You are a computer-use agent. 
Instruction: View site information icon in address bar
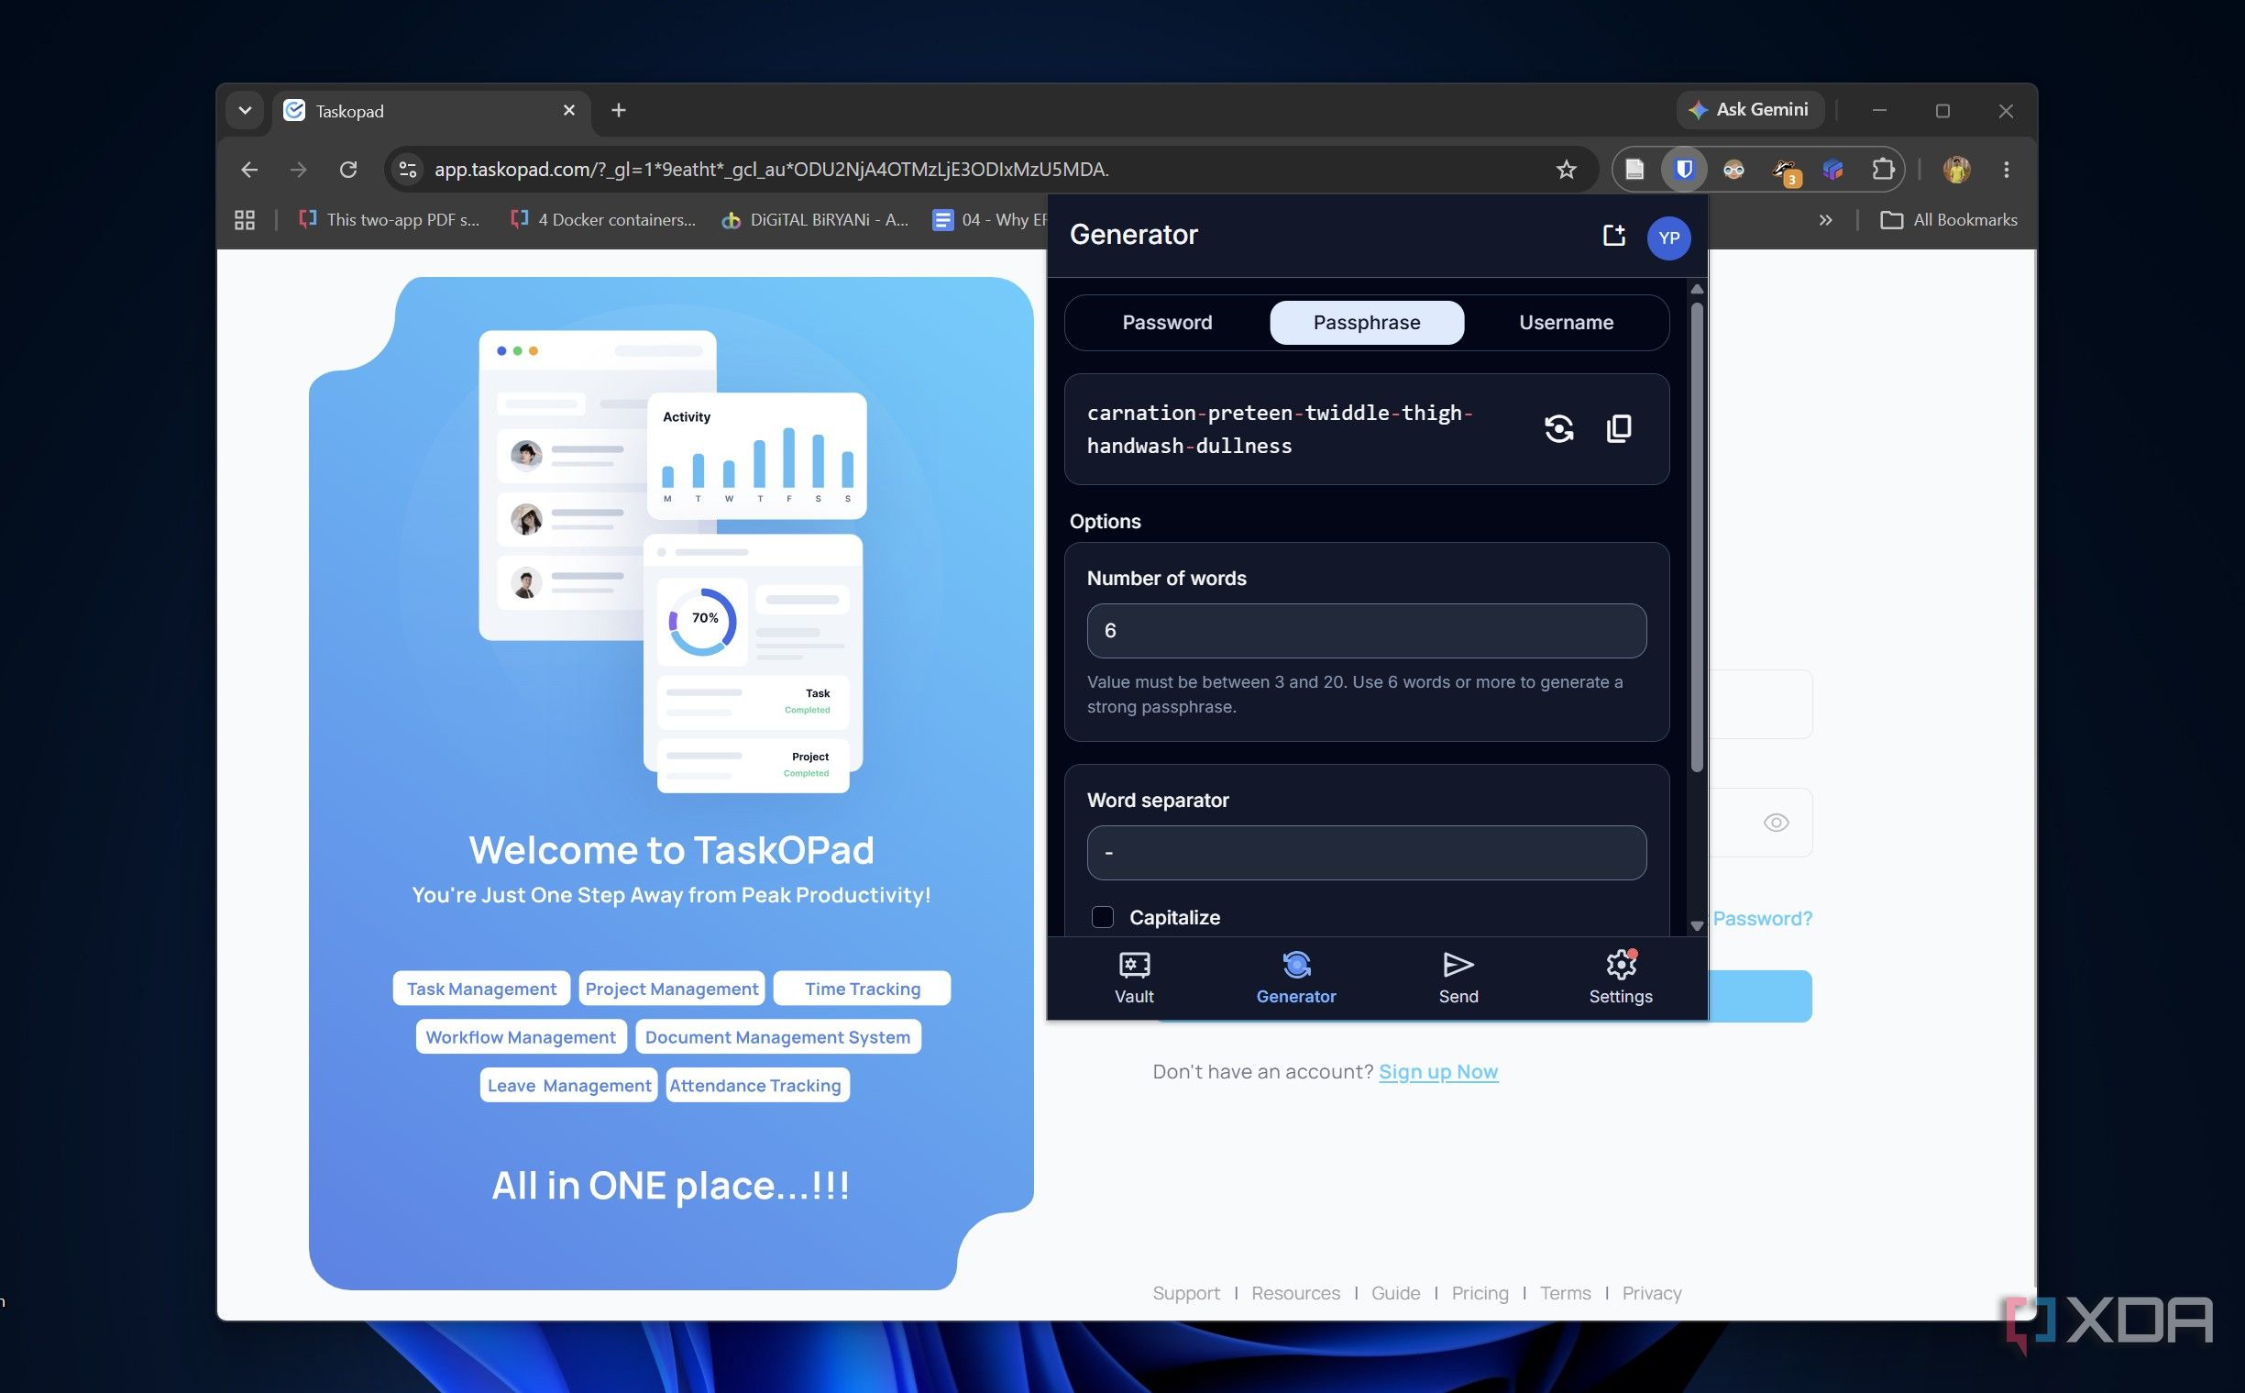click(x=408, y=170)
